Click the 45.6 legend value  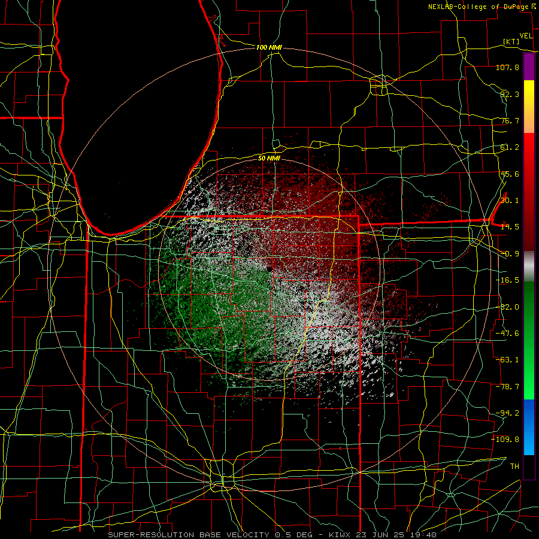click(510, 174)
